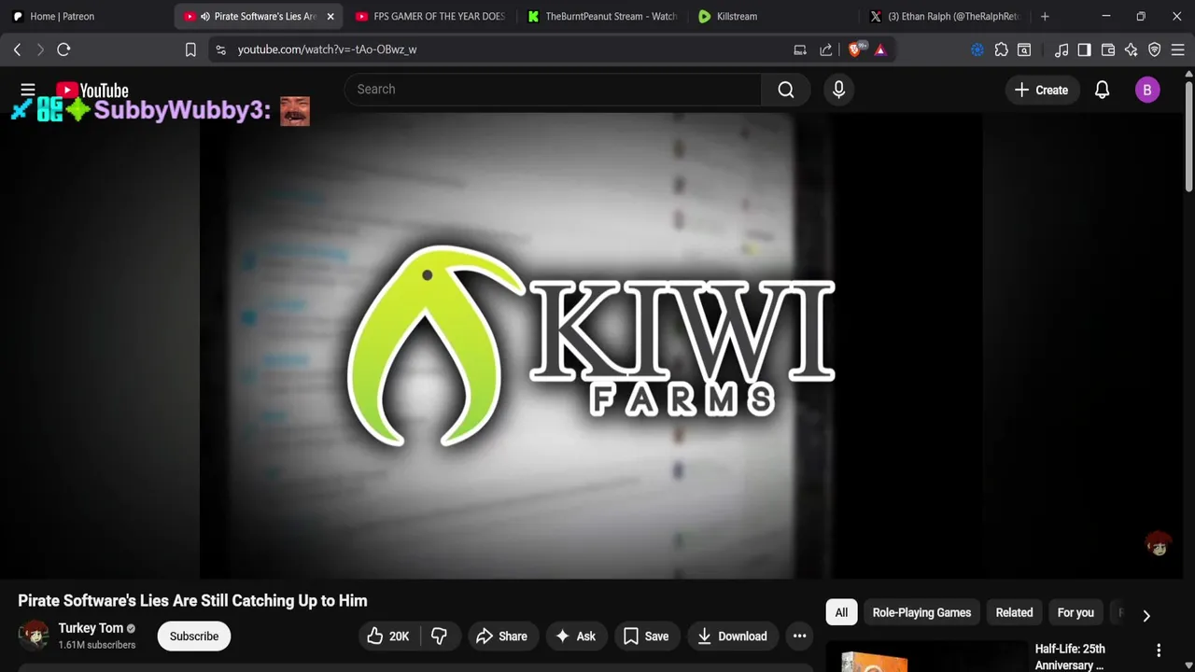The height and width of the screenshot is (672, 1195).
Task: Open the blue circular extension icon
Action: pos(977,49)
